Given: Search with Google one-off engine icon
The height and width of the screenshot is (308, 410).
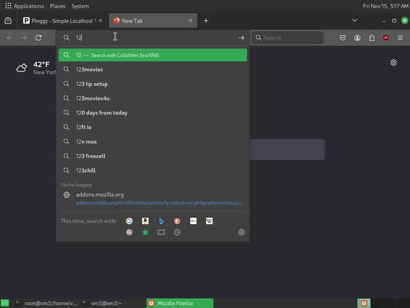Looking at the screenshot, I should pyautogui.click(x=129, y=221).
